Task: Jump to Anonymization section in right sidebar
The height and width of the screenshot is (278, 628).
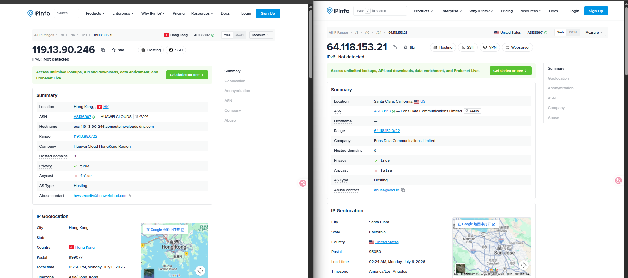Action: click(561, 88)
